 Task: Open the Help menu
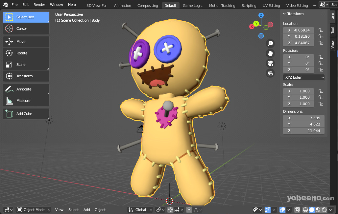pos(72,5)
